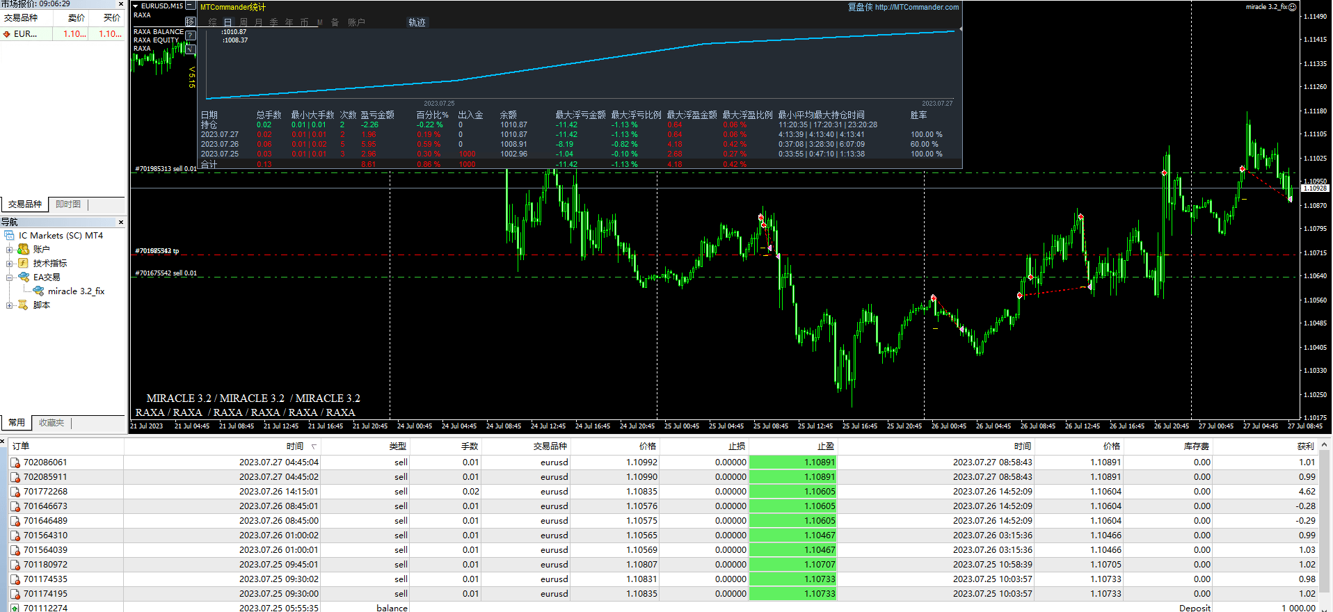Collapse the EA交易 tree node
1333x612 pixels.
coord(10,277)
